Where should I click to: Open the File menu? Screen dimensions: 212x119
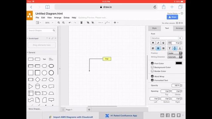(37, 18)
